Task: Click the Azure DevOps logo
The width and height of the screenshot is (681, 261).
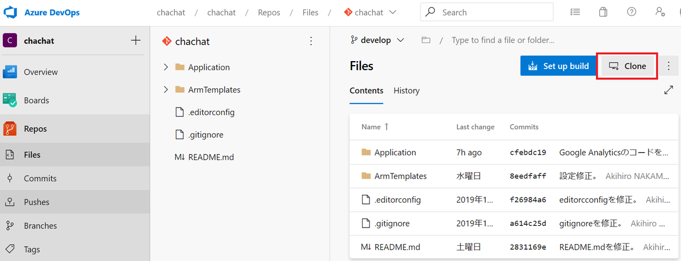Action: click(x=11, y=11)
